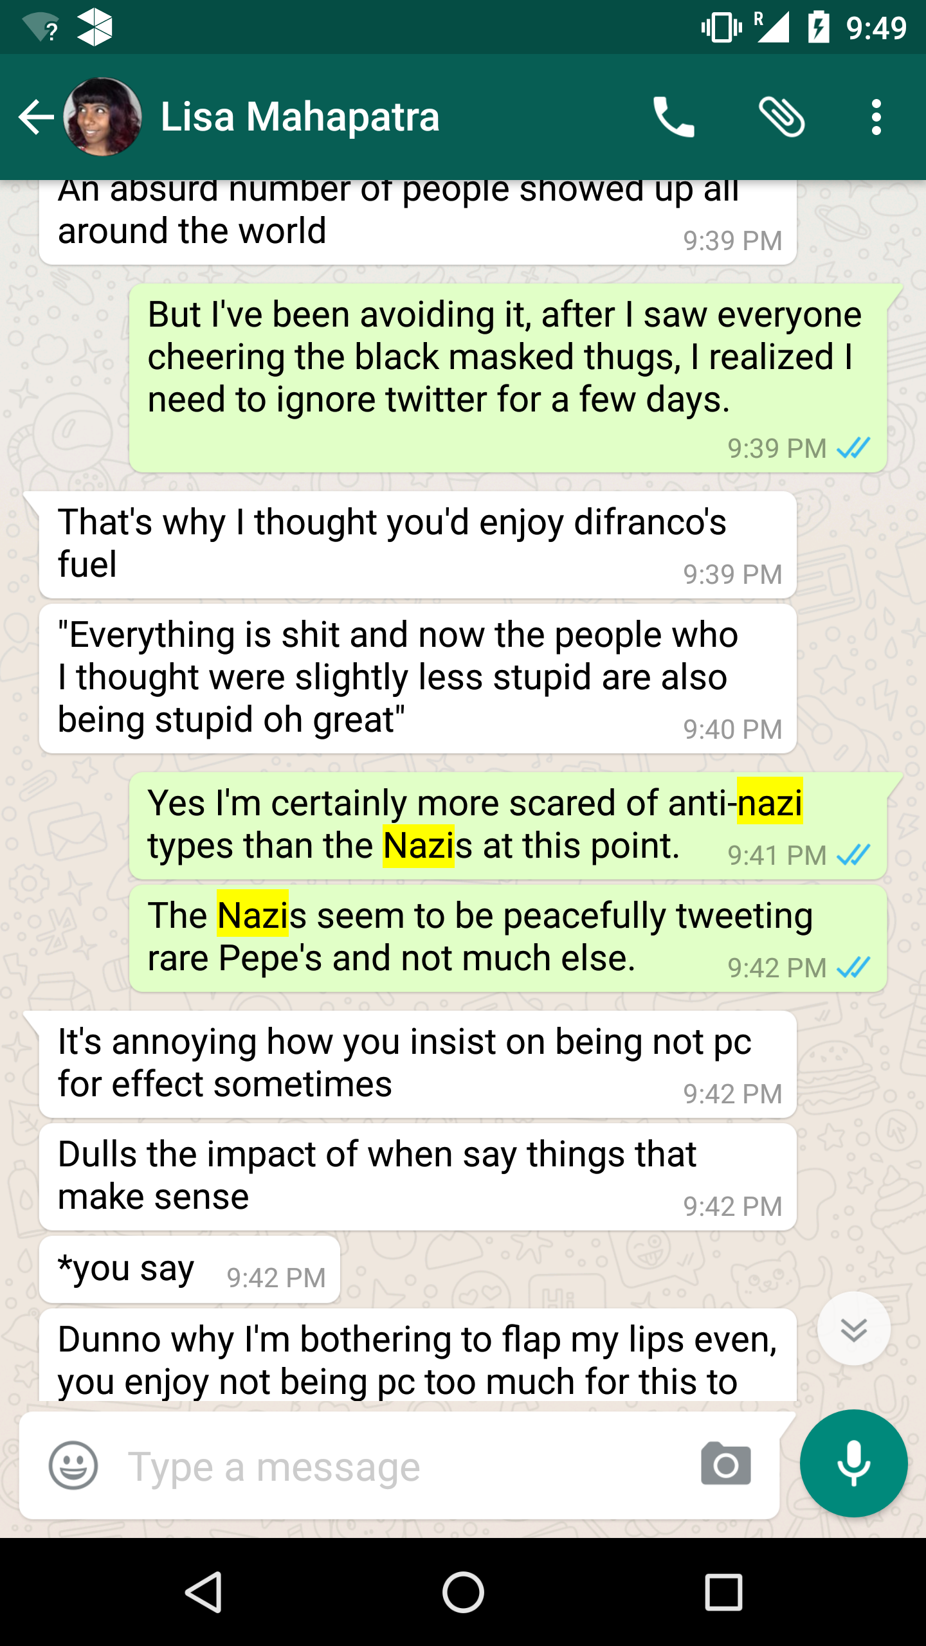
Task: Tap the message about difranco's fuel
Action: [418, 544]
